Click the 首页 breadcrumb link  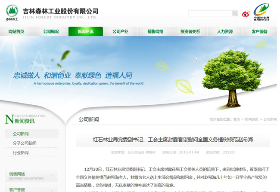(x=236, y=119)
